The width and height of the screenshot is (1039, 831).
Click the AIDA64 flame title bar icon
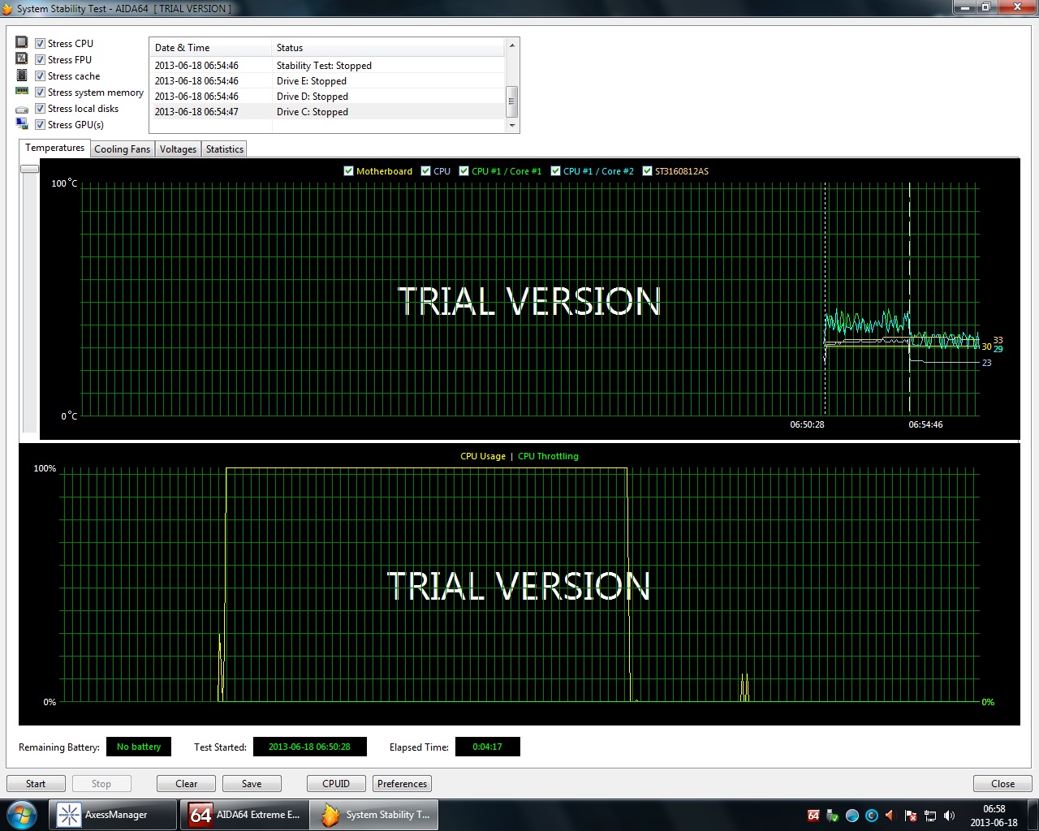[x=7, y=8]
